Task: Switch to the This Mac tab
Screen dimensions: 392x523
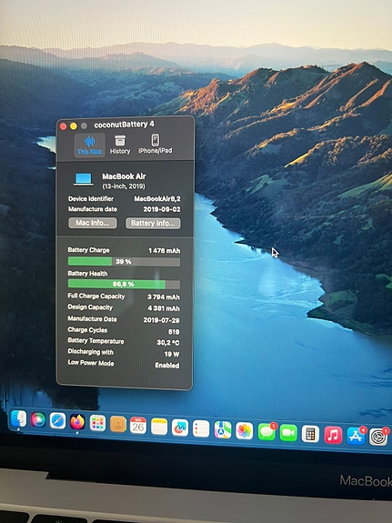Action: coord(89,146)
